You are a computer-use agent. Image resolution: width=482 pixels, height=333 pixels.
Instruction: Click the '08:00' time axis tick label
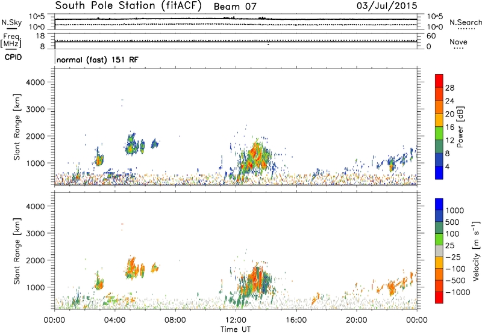coord(175,320)
